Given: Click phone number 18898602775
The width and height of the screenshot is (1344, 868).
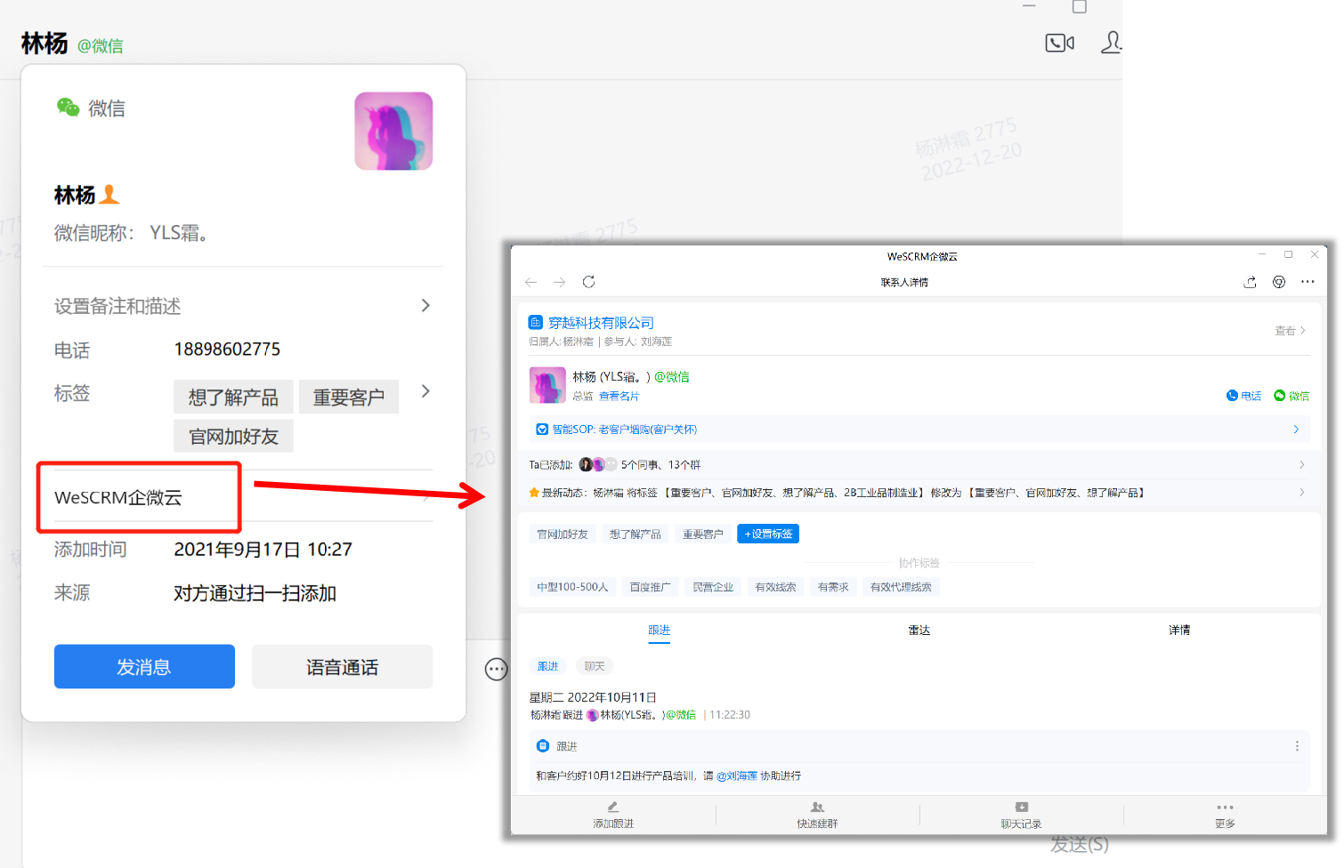Looking at the screenshot, I should click(x=227, y=349).
